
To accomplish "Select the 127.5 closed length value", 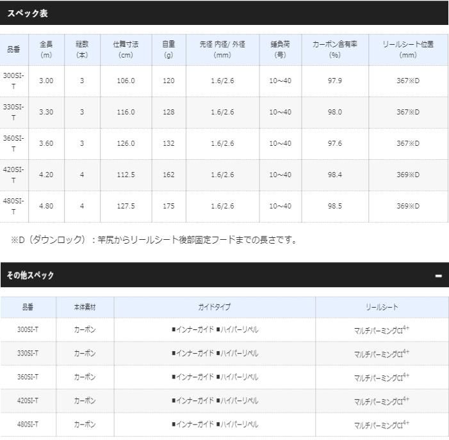I will pos(126,206).
